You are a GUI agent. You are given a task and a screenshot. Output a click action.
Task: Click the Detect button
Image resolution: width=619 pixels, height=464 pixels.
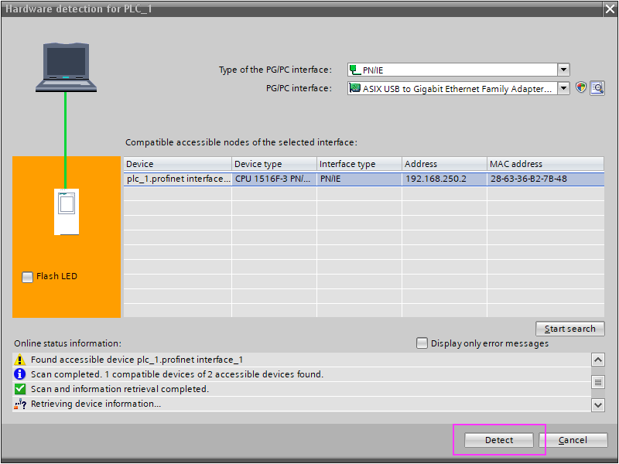[498, 440]
